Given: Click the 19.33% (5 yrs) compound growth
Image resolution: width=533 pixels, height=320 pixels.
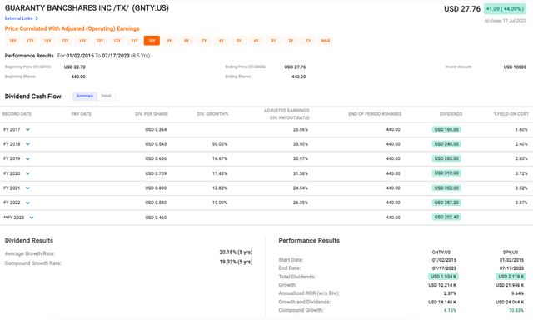Looking at the screenshot, I should (x=236, y=262).
